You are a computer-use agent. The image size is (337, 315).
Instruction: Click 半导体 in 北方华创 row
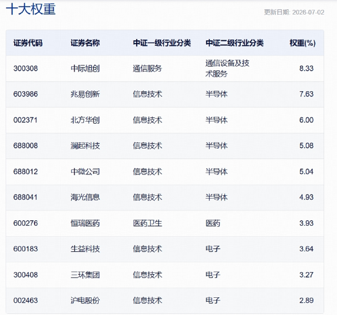pos(216,120)
